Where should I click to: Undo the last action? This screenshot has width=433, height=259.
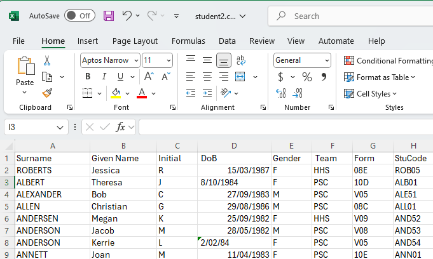click(x=127, y=16)
